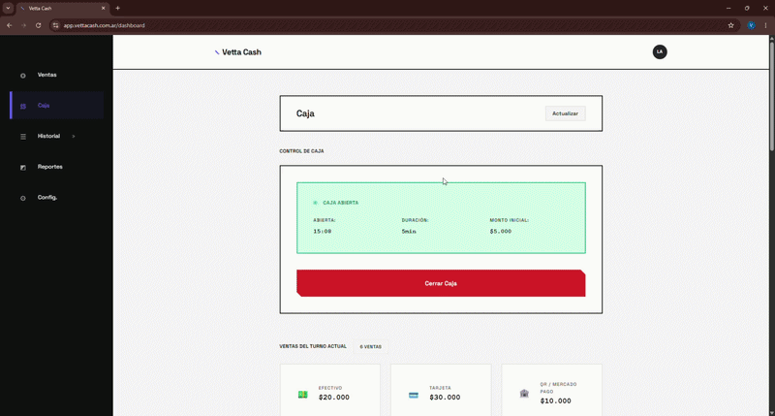Open the browser profile icon

click(x=752, y=25)
